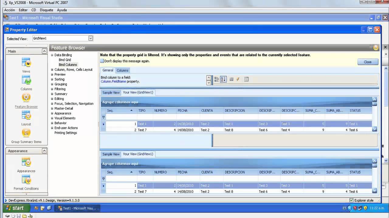Click lower grid vertical scrollbar down arrow
This screenshot has height=218, width=389.
(x=374, y=191)
